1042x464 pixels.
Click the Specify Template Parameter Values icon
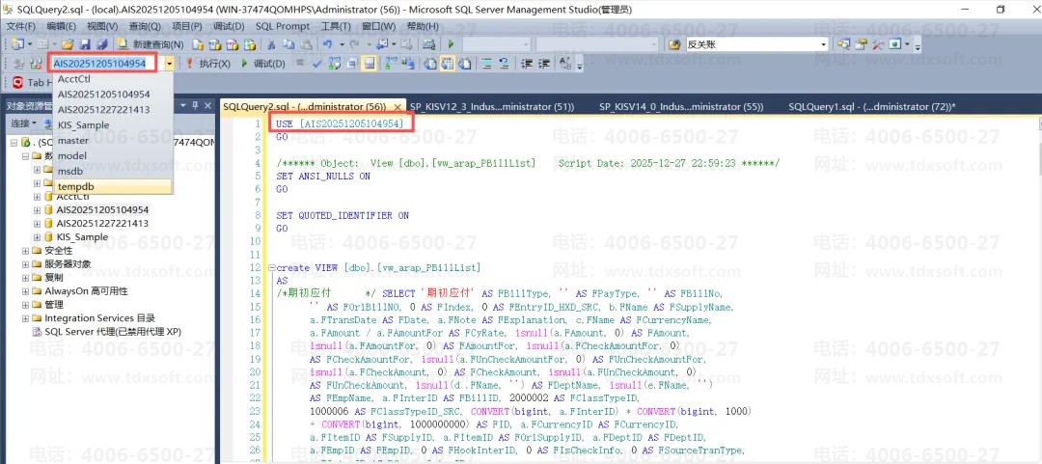coord(564,63)
